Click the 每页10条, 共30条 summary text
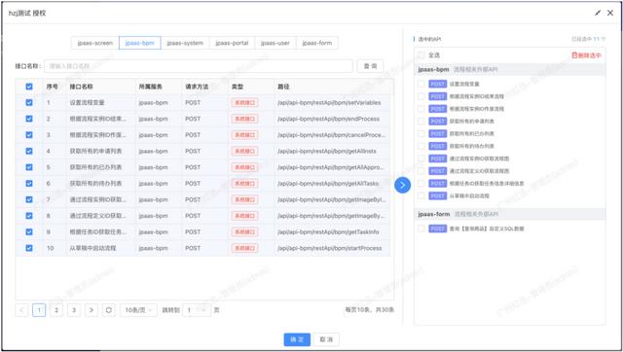The height and width of the screenshot is (352, 623). pos(369,309)
